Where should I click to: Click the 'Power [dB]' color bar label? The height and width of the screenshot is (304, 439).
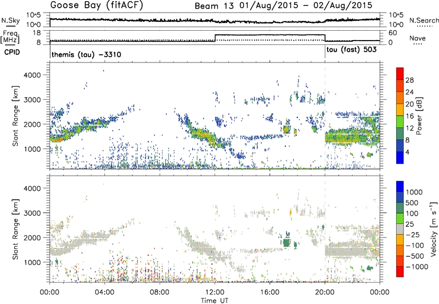(419, 116)
